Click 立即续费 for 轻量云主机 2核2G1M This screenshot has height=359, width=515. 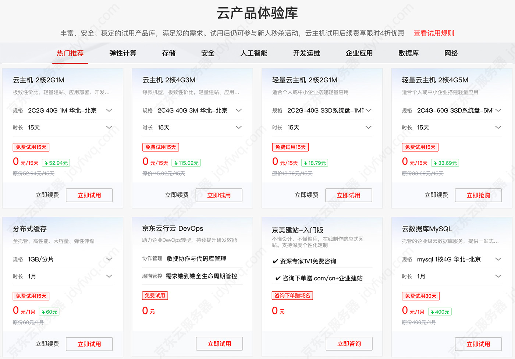point(306,195)
